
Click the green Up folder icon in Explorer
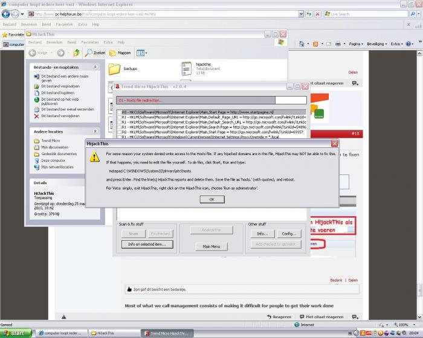pyautogui.click(x=77, y=53)
